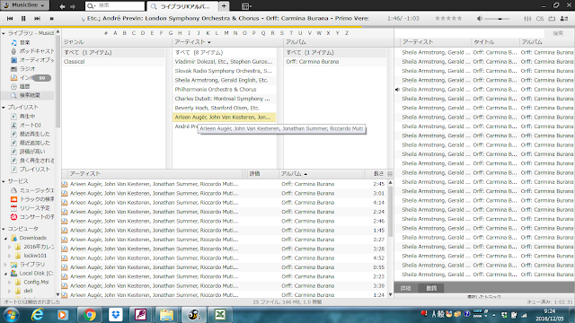Screen dimensions: 575x323
Task: Navigate back with left arrow
Action: (x=62, y=6)
